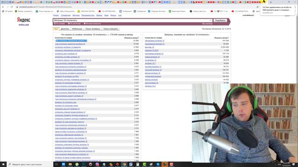The image size is (298, 167).
Task: Open a new browser tab
Action: coord(271,2)
